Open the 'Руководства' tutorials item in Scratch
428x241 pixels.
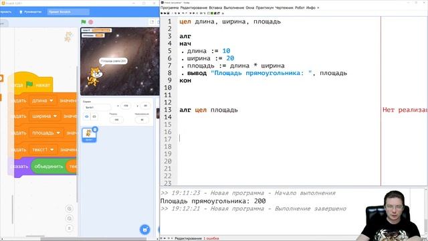pyautogui.click(x=31, y=12)
